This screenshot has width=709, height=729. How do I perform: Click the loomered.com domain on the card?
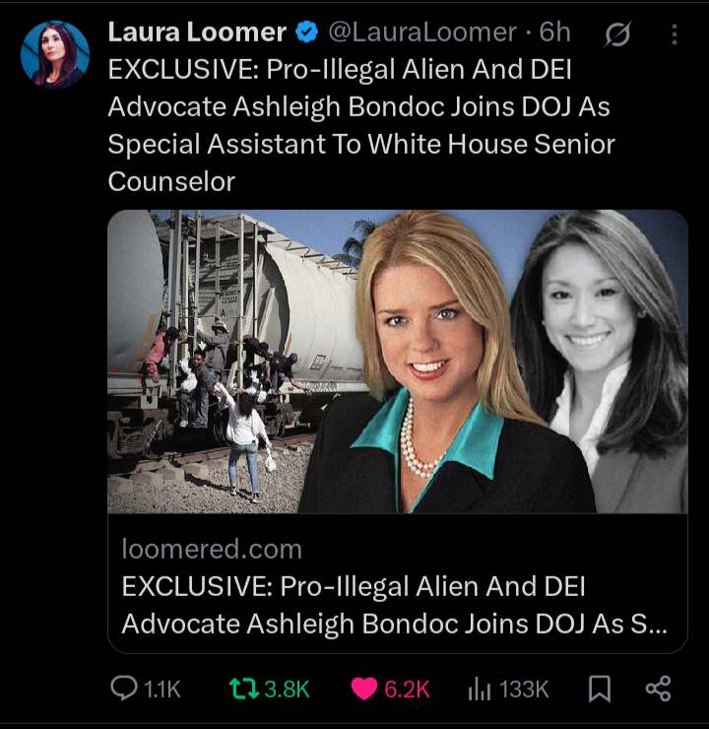click(x=212, y=549)
